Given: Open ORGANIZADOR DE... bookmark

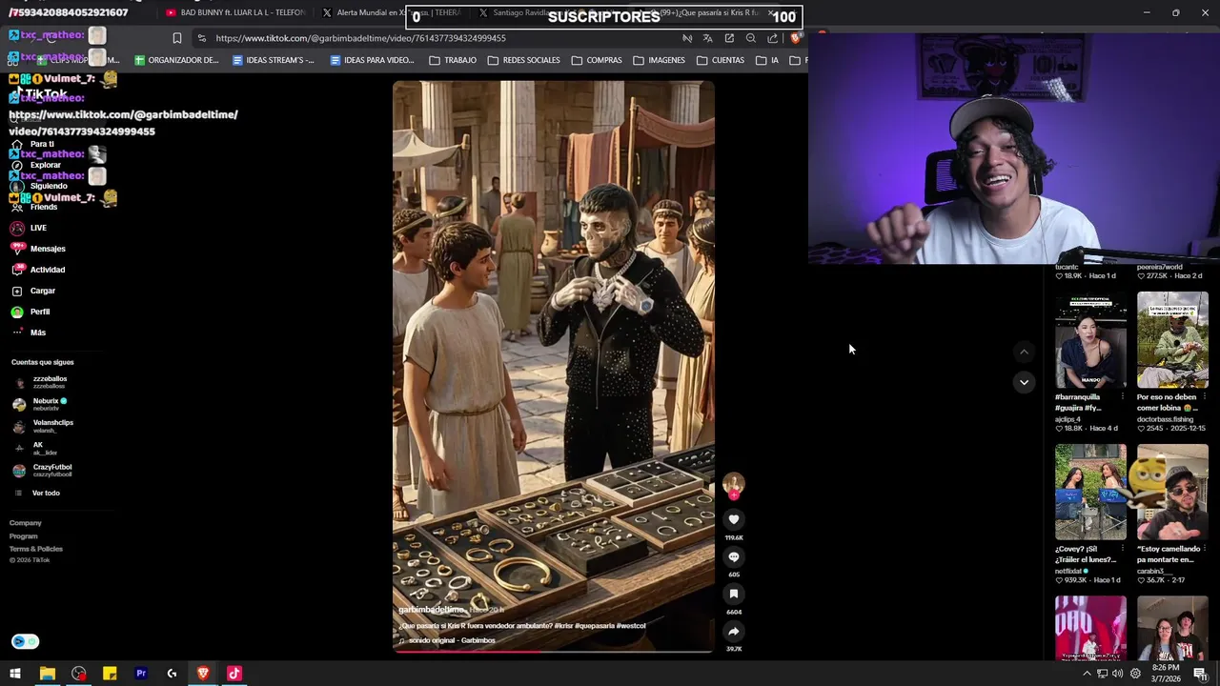Looking at the screenshot, I should coord(177,60).
